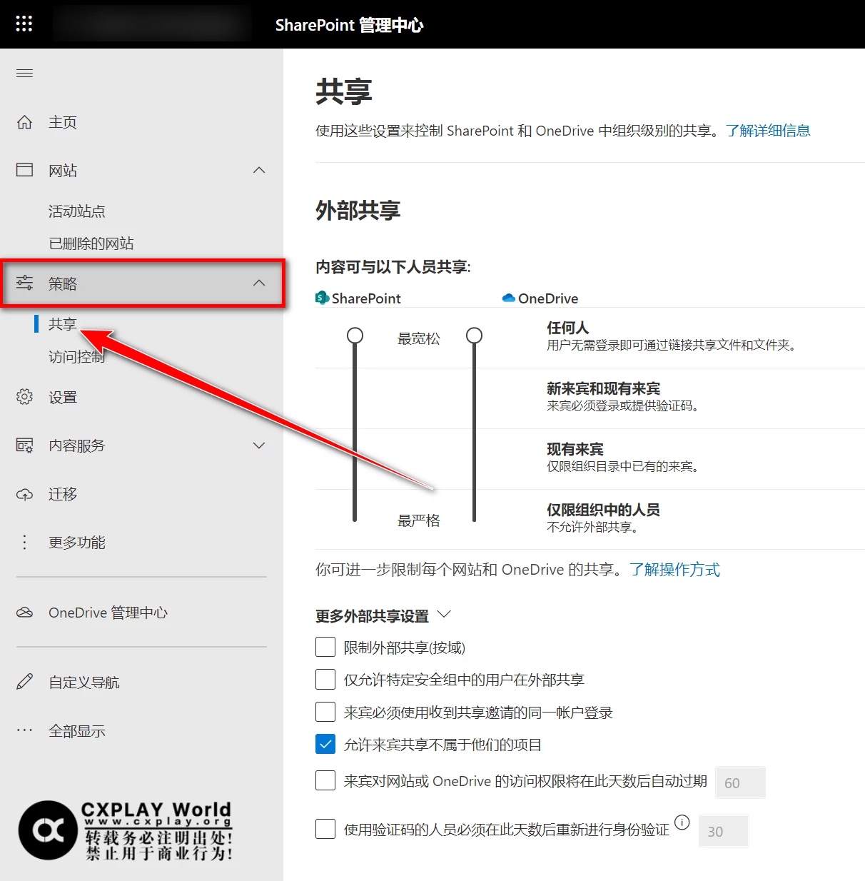This screenshot has height=881, width=865.
Task: Click the Sites window icon
Action: 25,170
